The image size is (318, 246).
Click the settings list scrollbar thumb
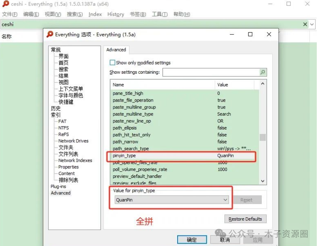(x=263, y=137)
